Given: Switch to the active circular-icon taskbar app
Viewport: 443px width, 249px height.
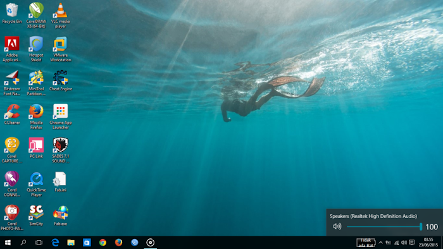Looking at the screenshot, I should (x=151, y=243).
